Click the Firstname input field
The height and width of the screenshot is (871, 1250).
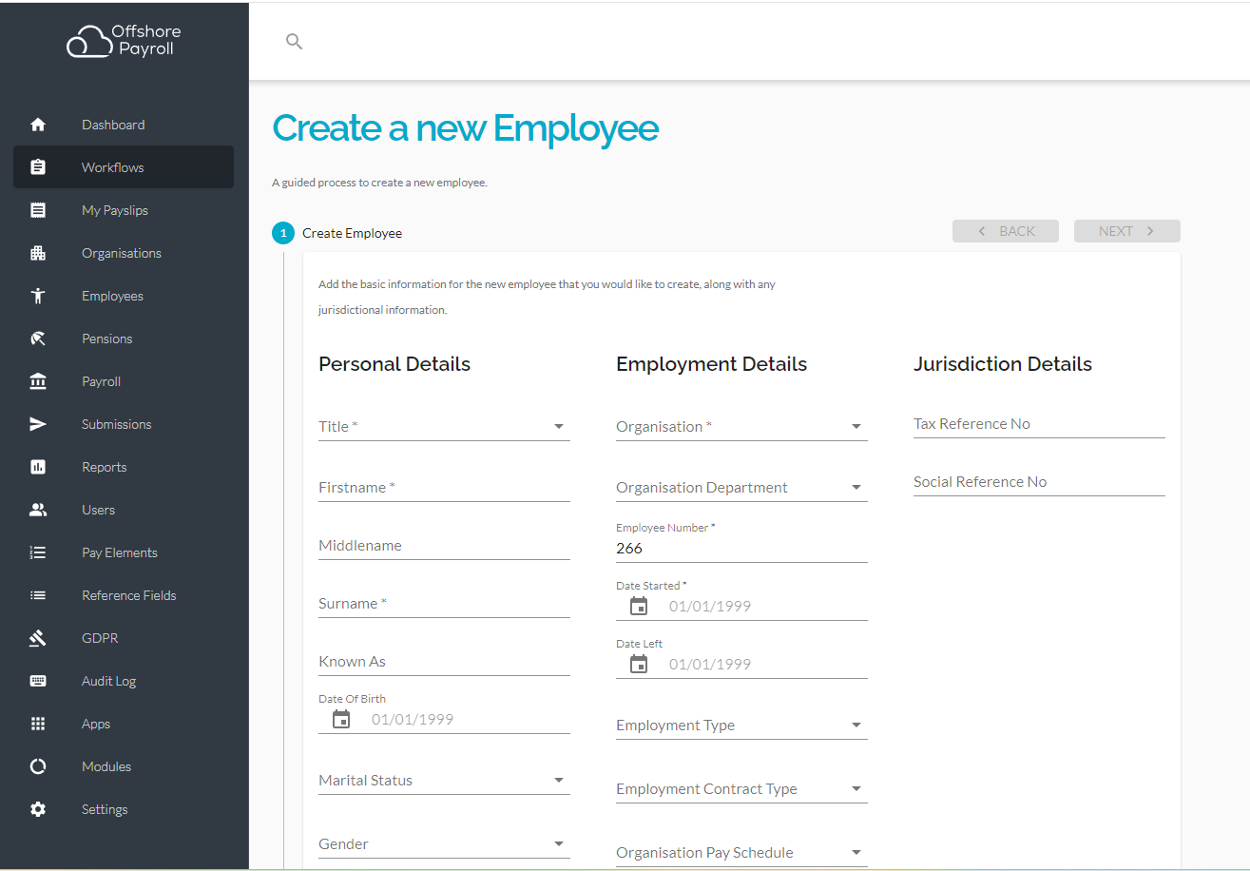pos(444,487)
